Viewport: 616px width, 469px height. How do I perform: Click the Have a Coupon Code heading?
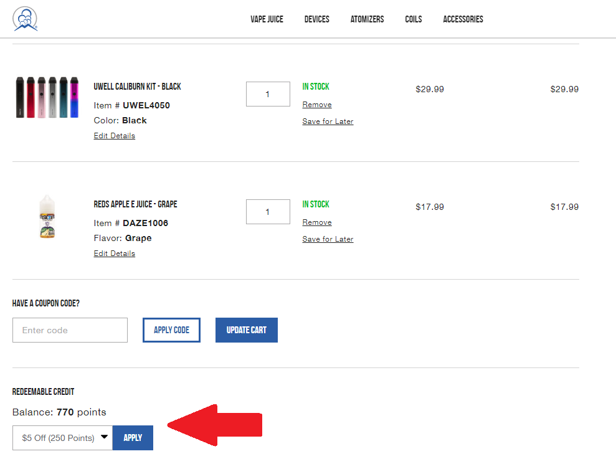(x=45, y=303)
